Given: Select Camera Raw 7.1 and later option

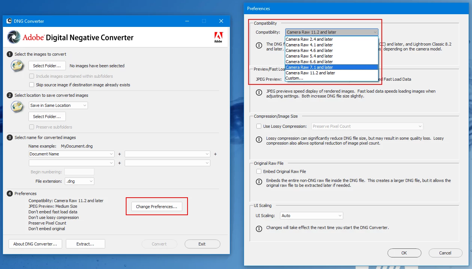Looking at the screenshot, I should pos(332,67).
